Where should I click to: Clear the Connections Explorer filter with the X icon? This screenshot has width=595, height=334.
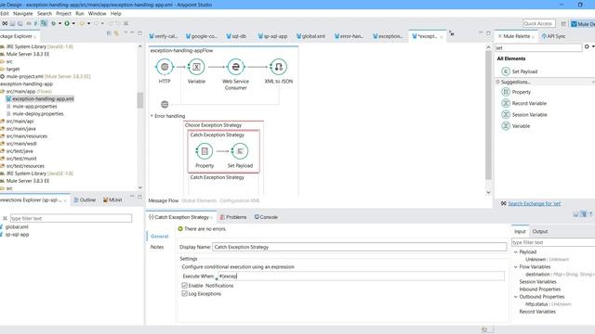5,219
